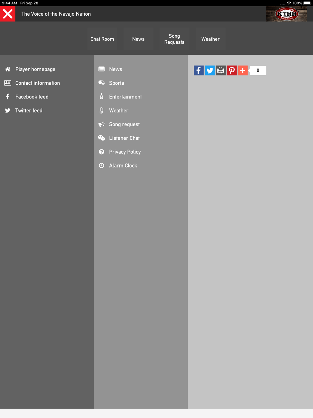Open the Song Requests tab
The width and height of the screenshot is (313, 418).
click(174, 39)
